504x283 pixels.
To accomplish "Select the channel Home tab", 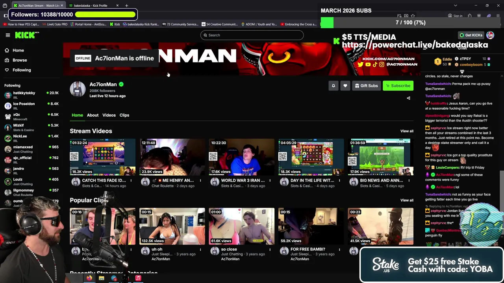I will pos(77,115).
